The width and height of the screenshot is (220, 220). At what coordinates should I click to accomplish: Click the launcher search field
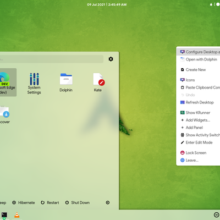coord(52,59)
